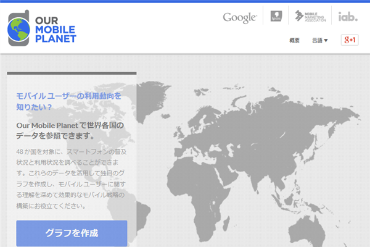The image size is (370, 247).
Task: Click the g+1 share button
Action: (x=350, y=40)
